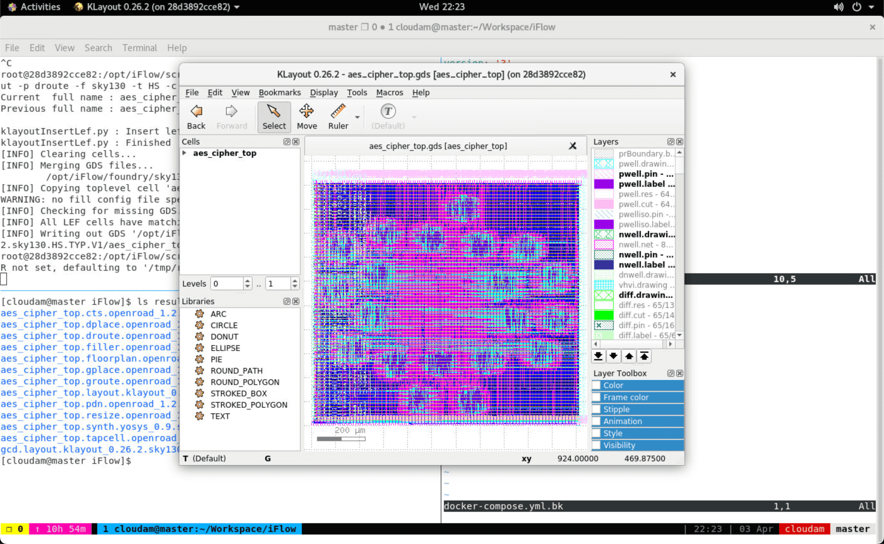
Task: Decrease the Levels to value
Action: coord(295,287)
